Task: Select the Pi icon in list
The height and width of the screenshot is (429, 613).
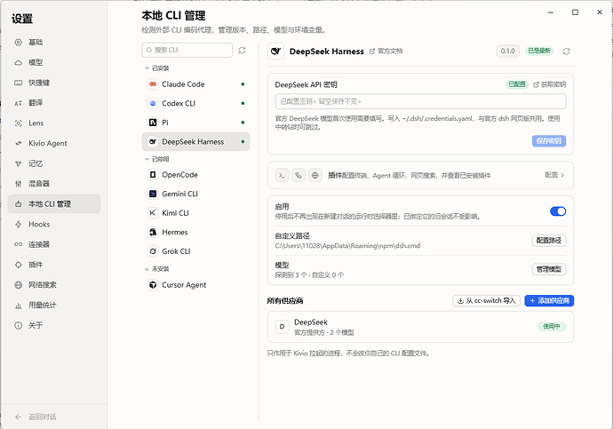Action: pos(153,123)
